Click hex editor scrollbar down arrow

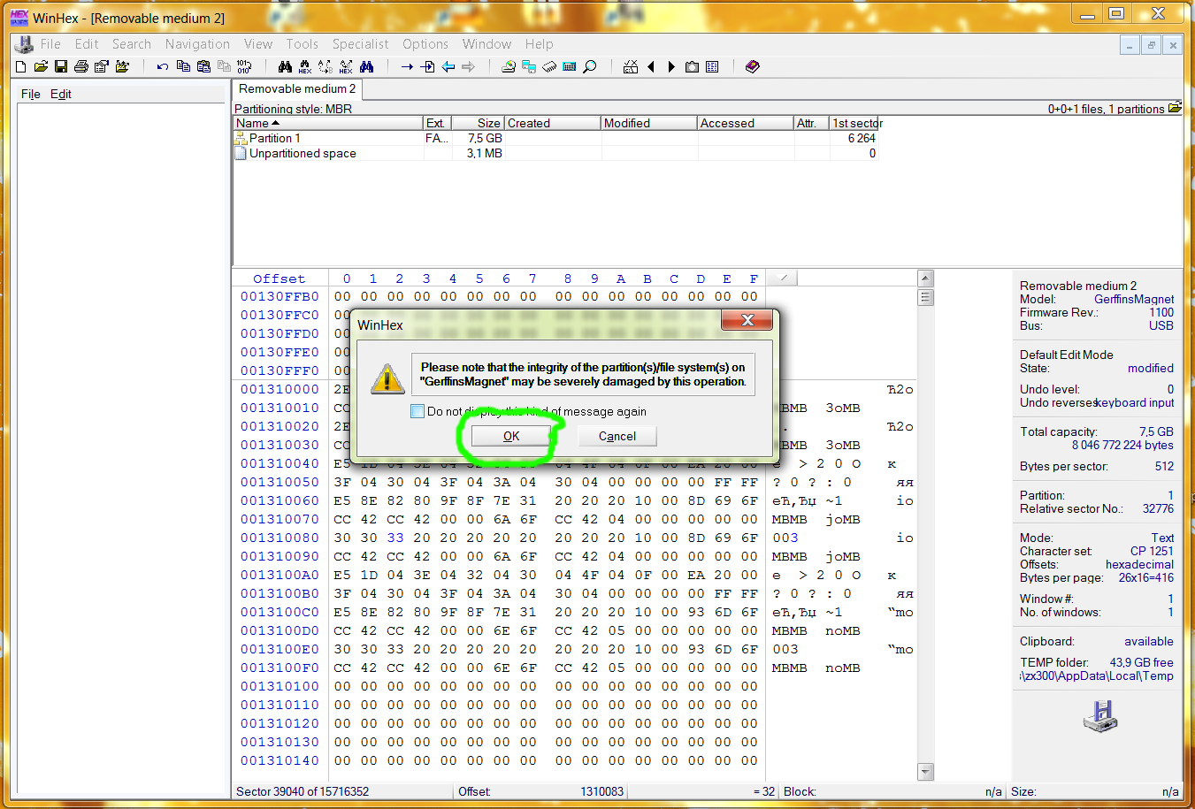[x=925, y=772]
